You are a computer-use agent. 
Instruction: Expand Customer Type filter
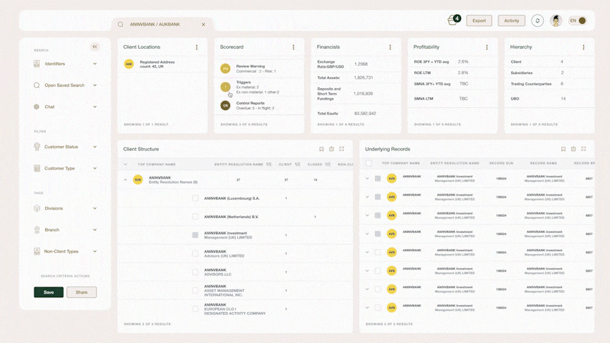coord(95,168)
